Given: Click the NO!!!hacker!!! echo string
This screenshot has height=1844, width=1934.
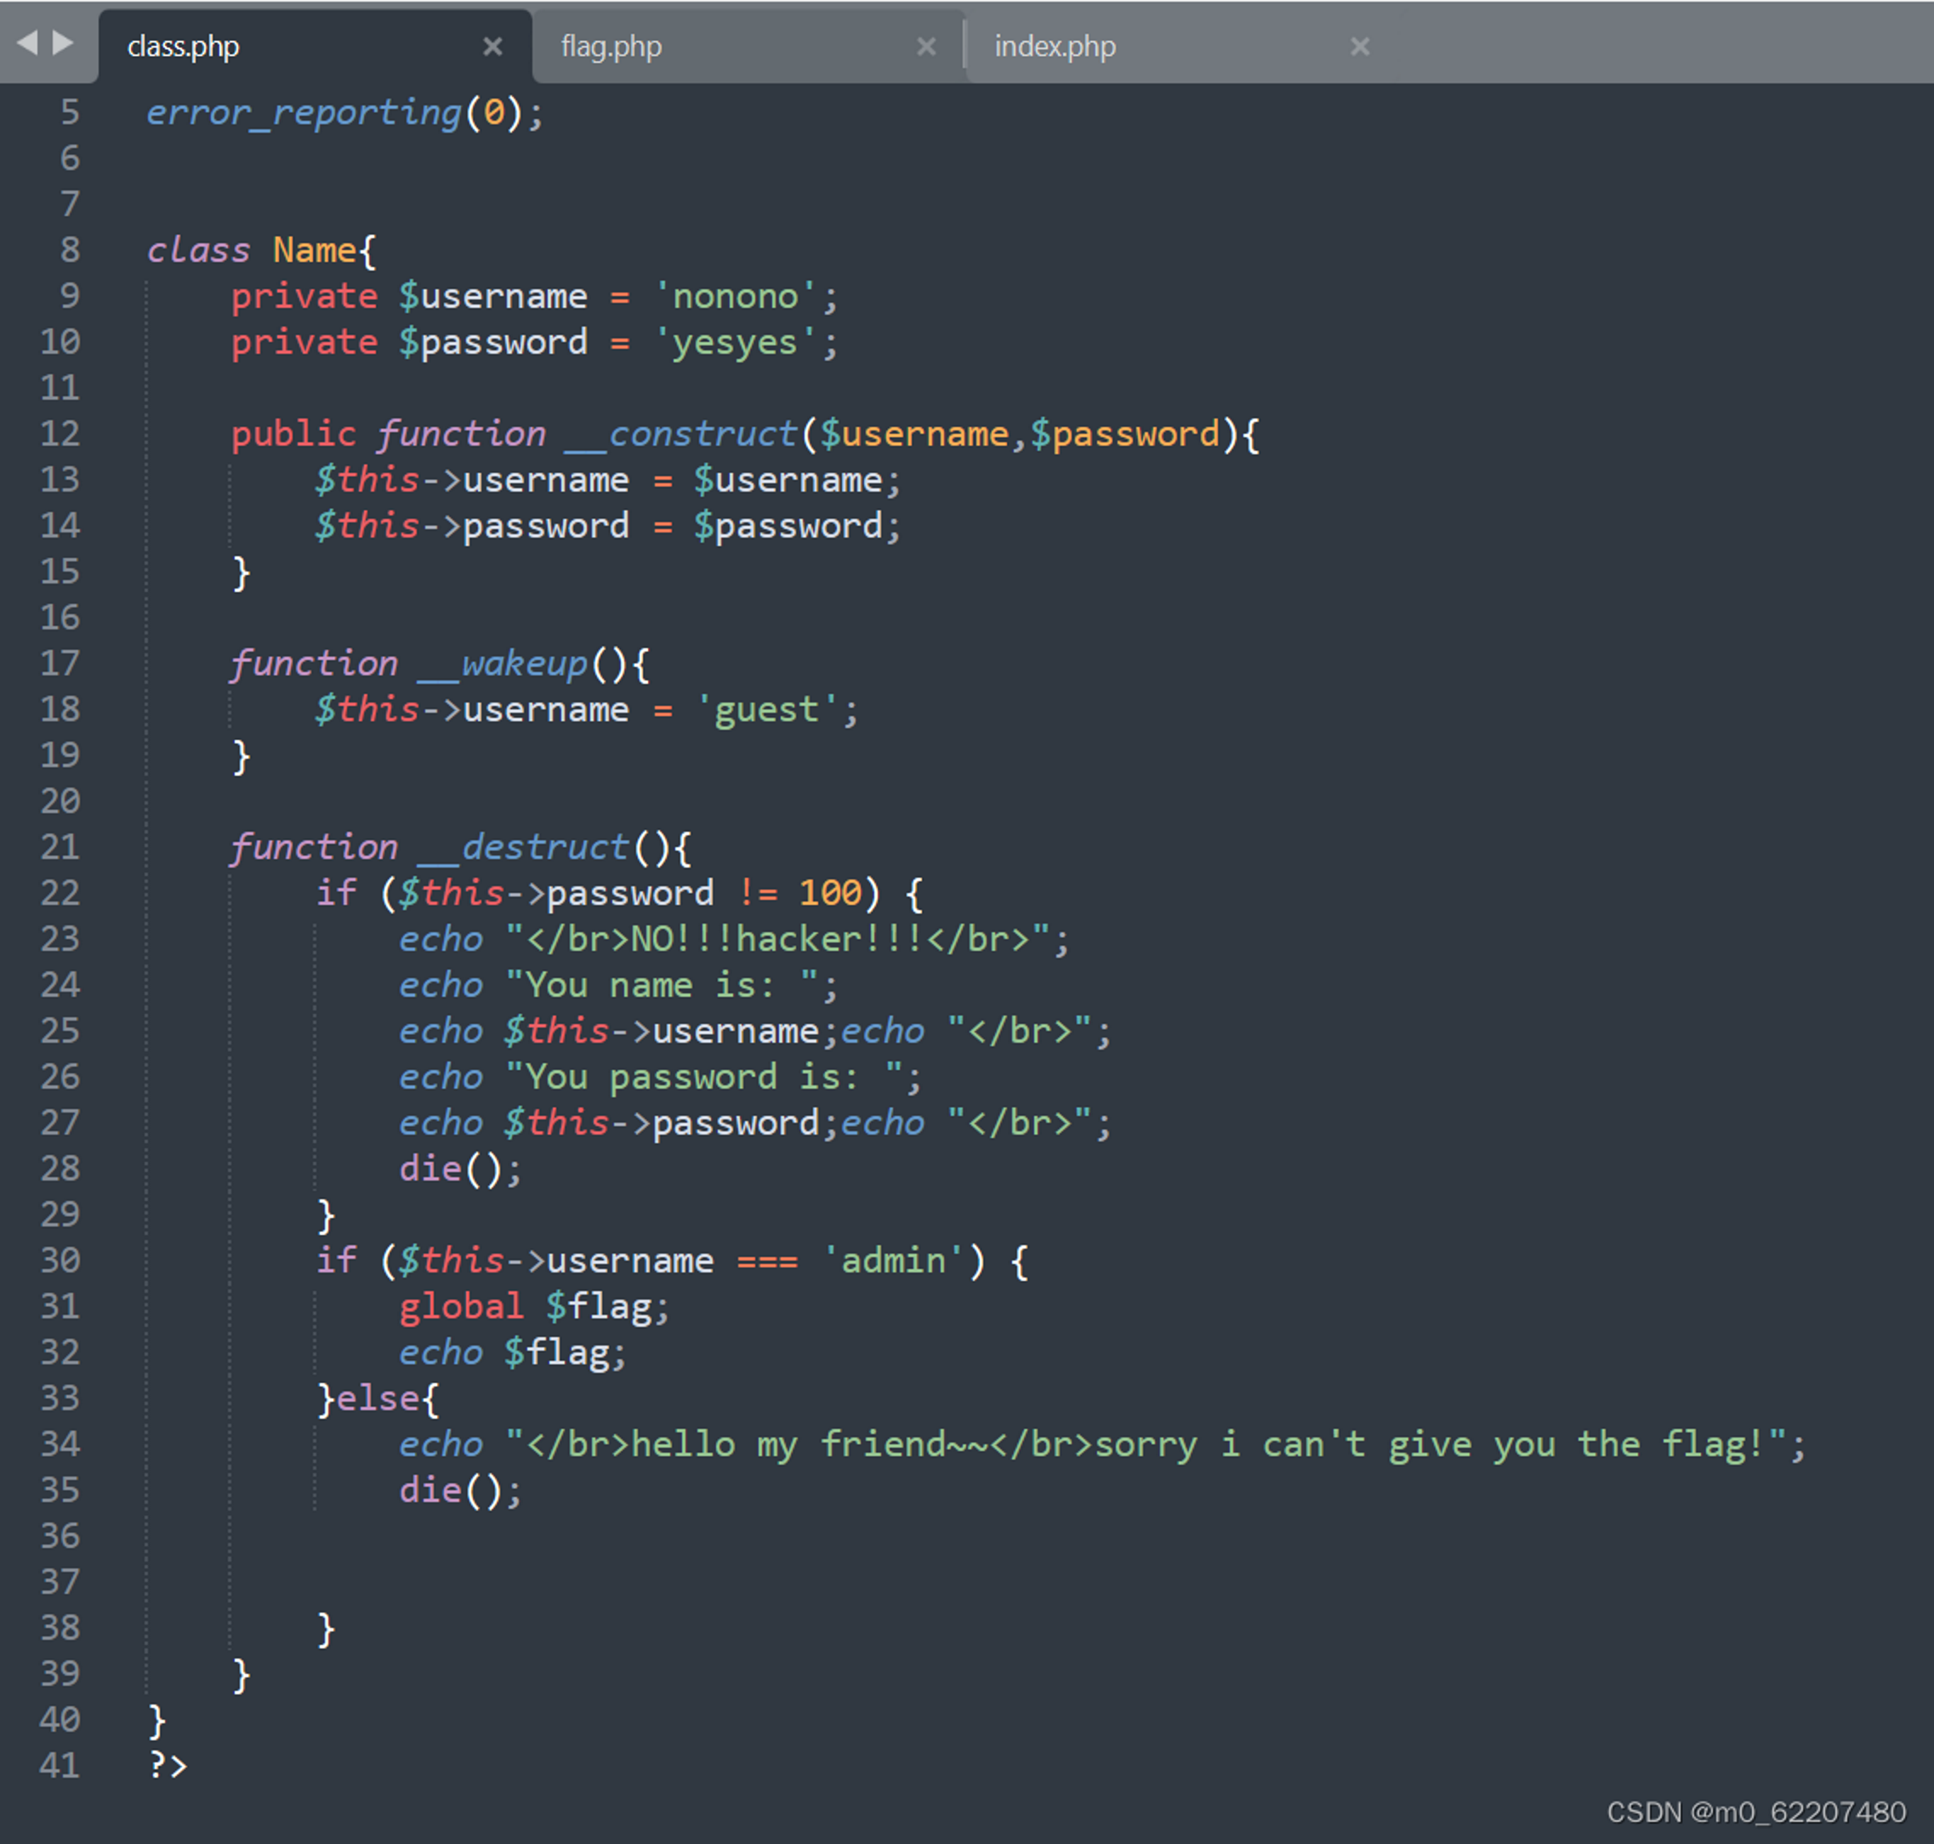Looking at the screenshot, I should (778, 940).
